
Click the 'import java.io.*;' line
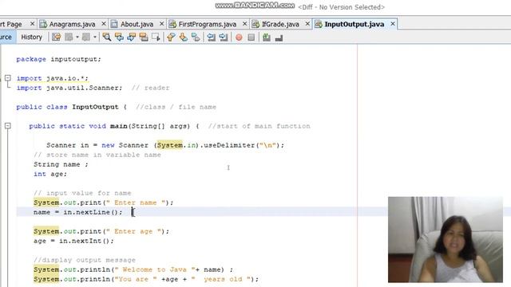pos(53,78)
